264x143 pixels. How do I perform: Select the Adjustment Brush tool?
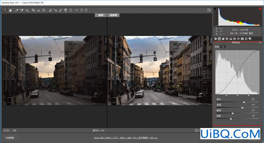[61, 10]
